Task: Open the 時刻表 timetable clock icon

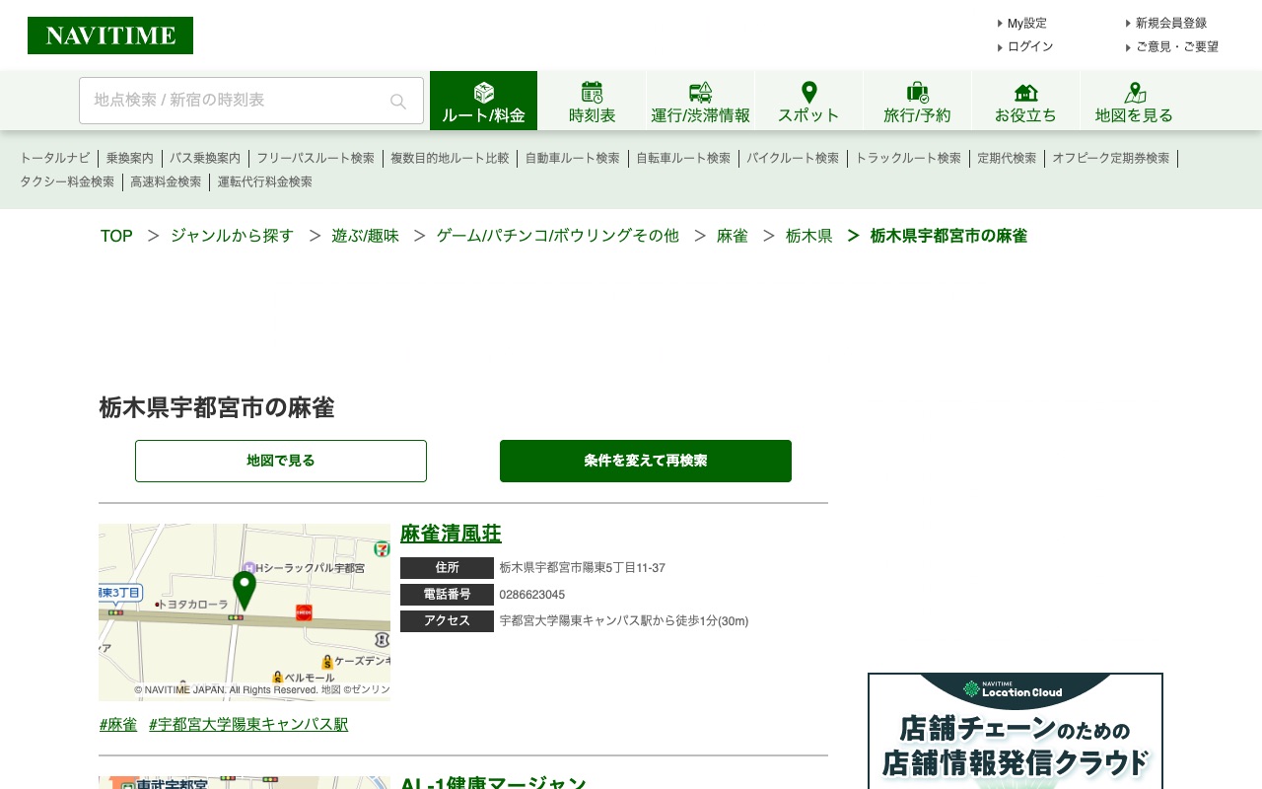Action: (592, 91)
